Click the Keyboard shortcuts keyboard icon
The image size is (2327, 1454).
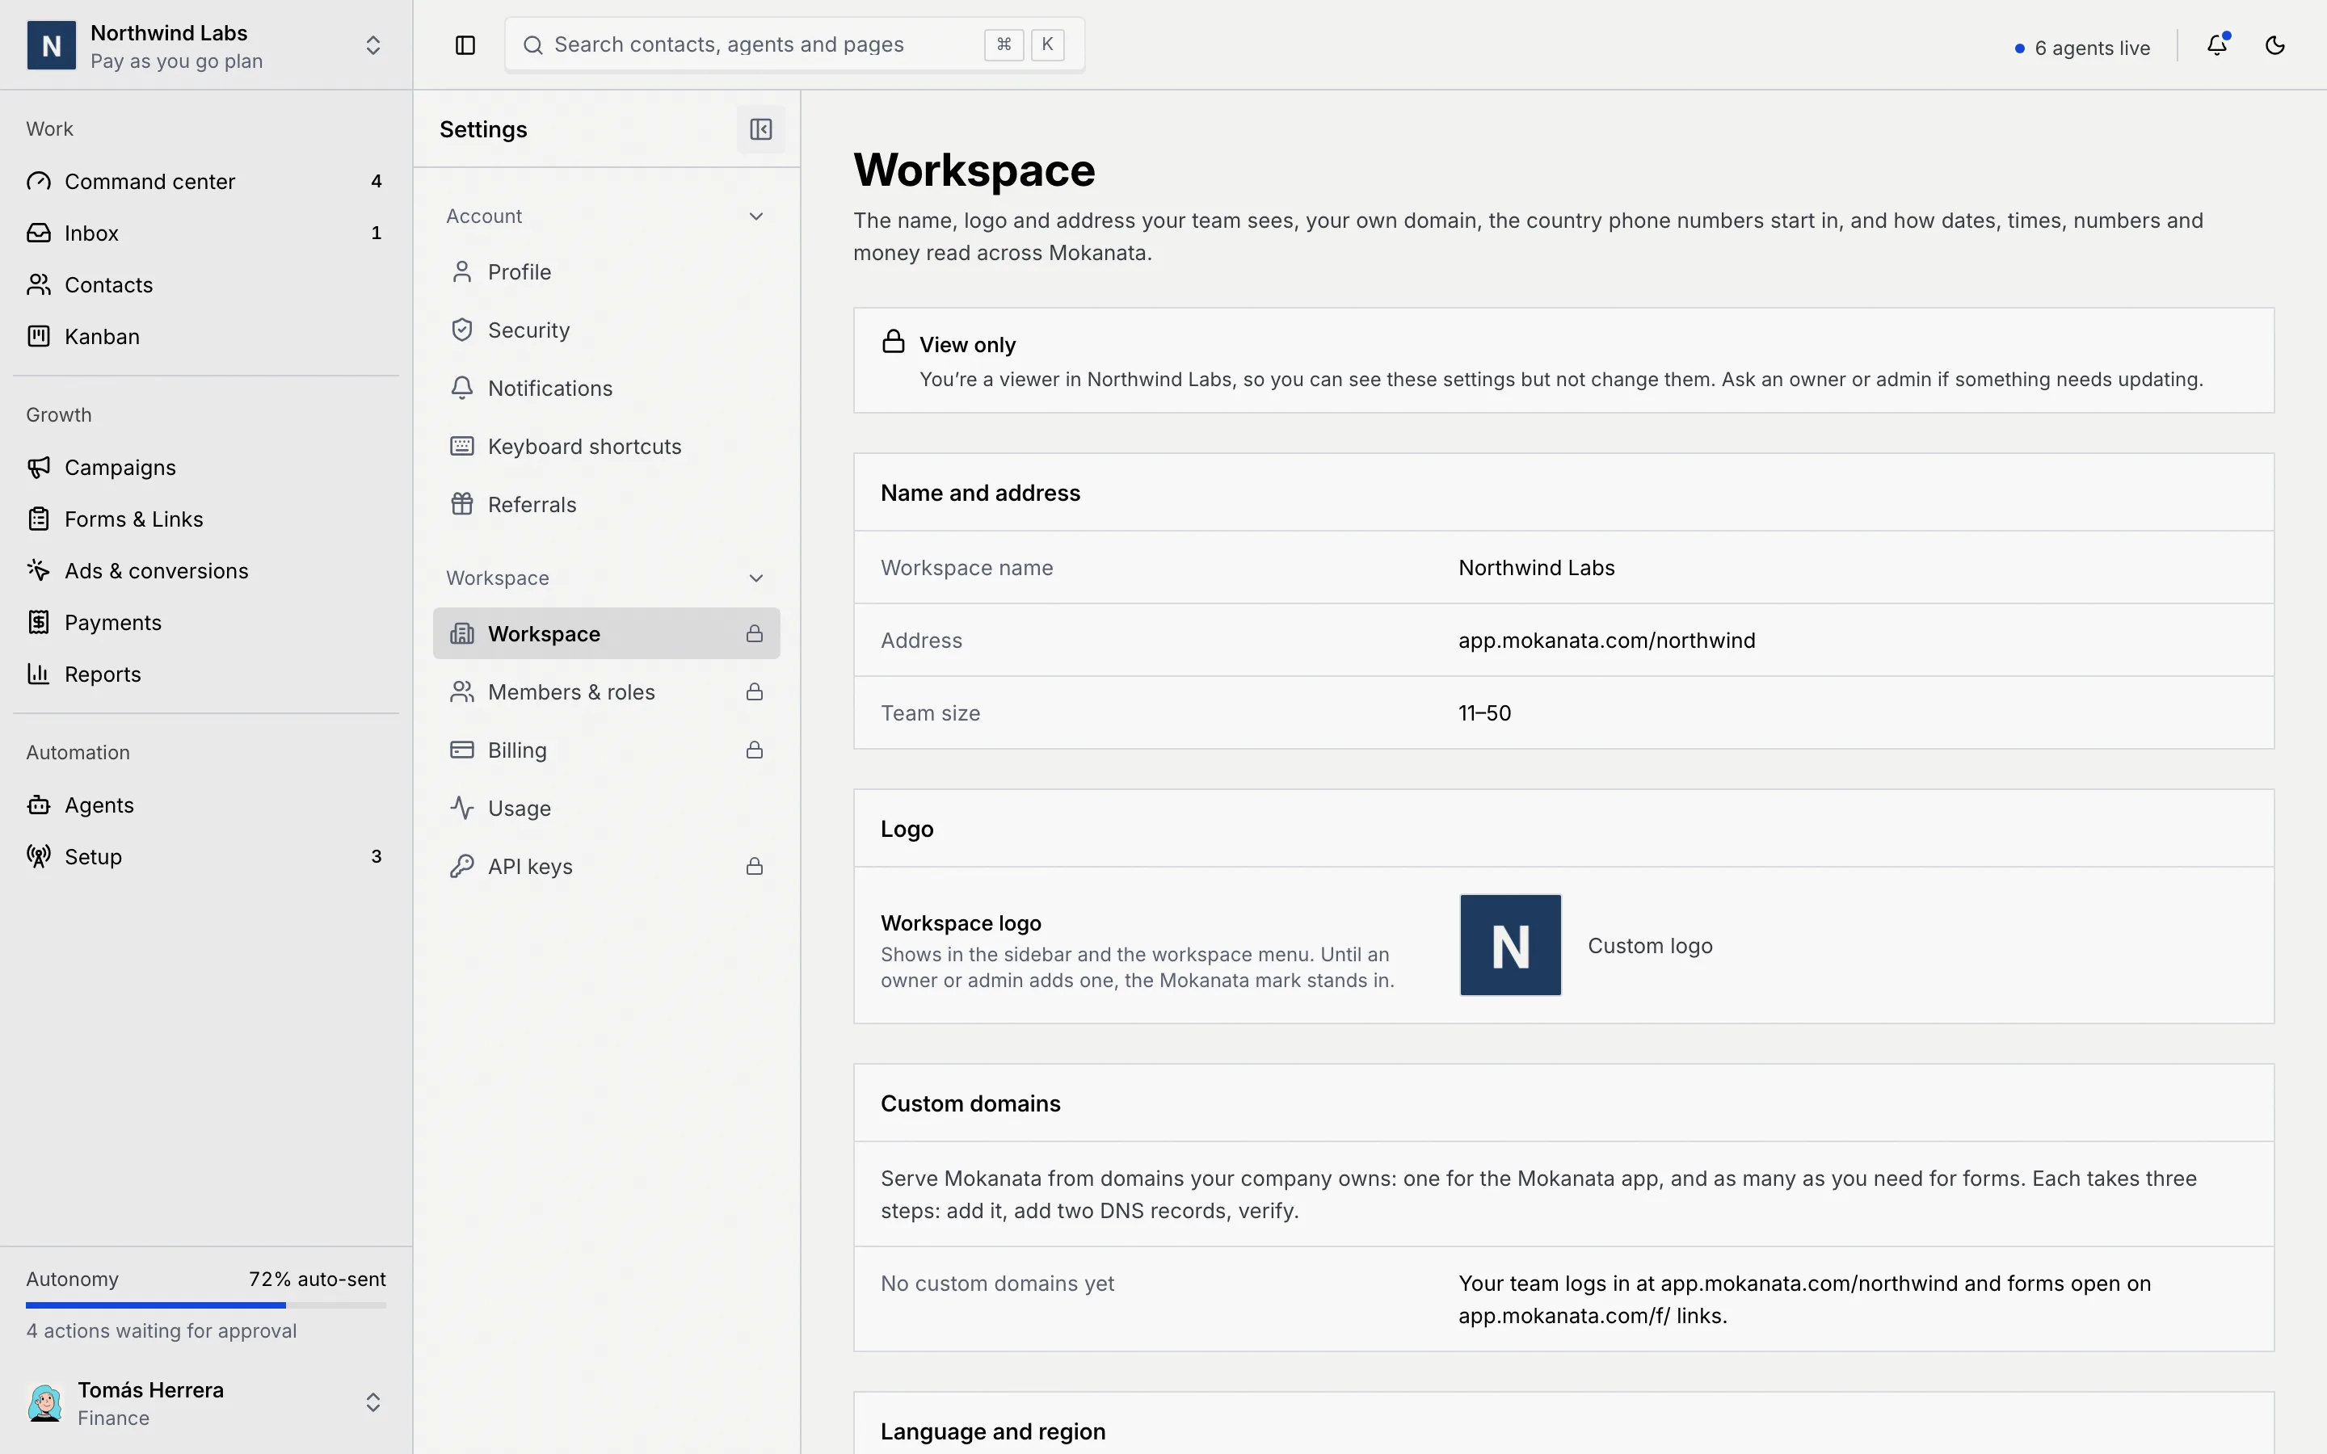tap(462, 446)
